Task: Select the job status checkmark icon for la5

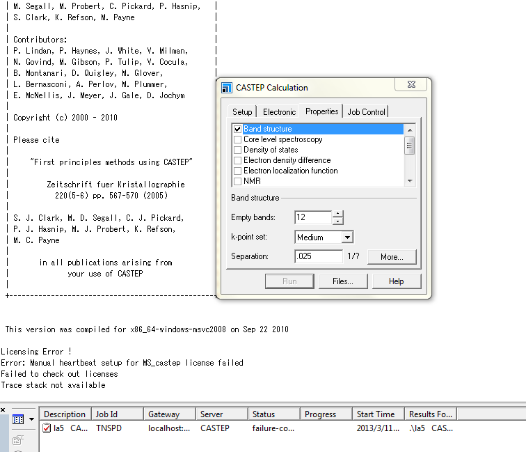Action: point(47,428)
